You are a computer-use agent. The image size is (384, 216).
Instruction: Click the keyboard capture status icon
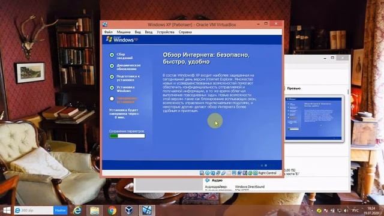pos(256,173)
